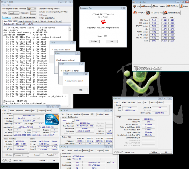This screenshot has height=169, width=189.
Task: Click the Take a Snapshot button
Action: [28, 17]
